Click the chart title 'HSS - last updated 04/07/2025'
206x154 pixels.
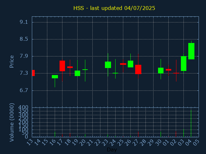point(114,8)
